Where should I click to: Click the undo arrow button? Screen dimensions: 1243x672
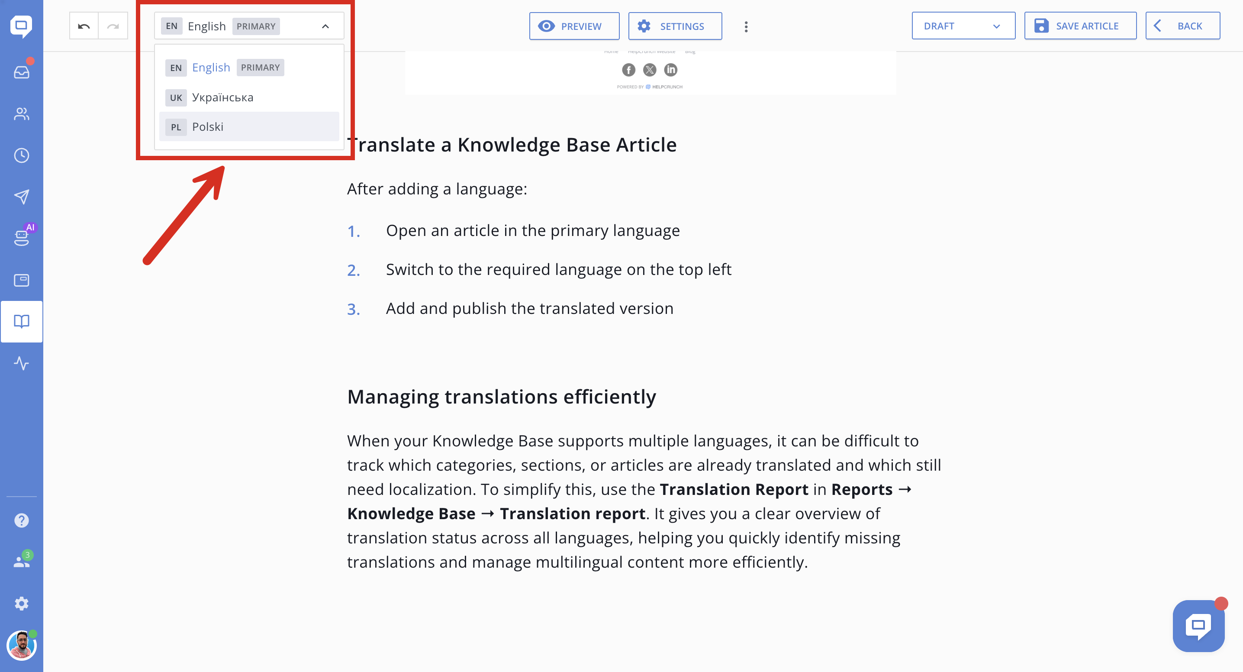[x=84, y=26]
